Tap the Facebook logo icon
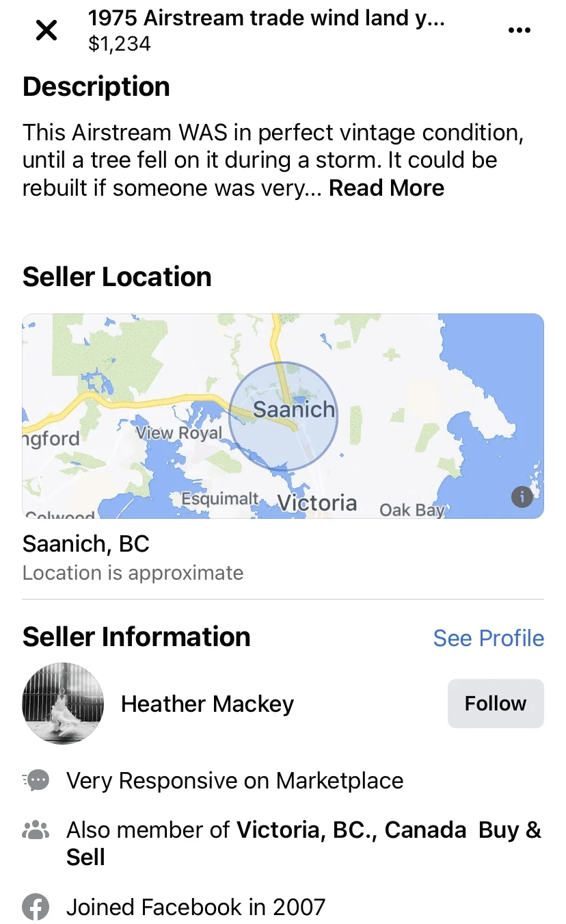The width and height of the screenshot is (566, 924). pos(36,908)
